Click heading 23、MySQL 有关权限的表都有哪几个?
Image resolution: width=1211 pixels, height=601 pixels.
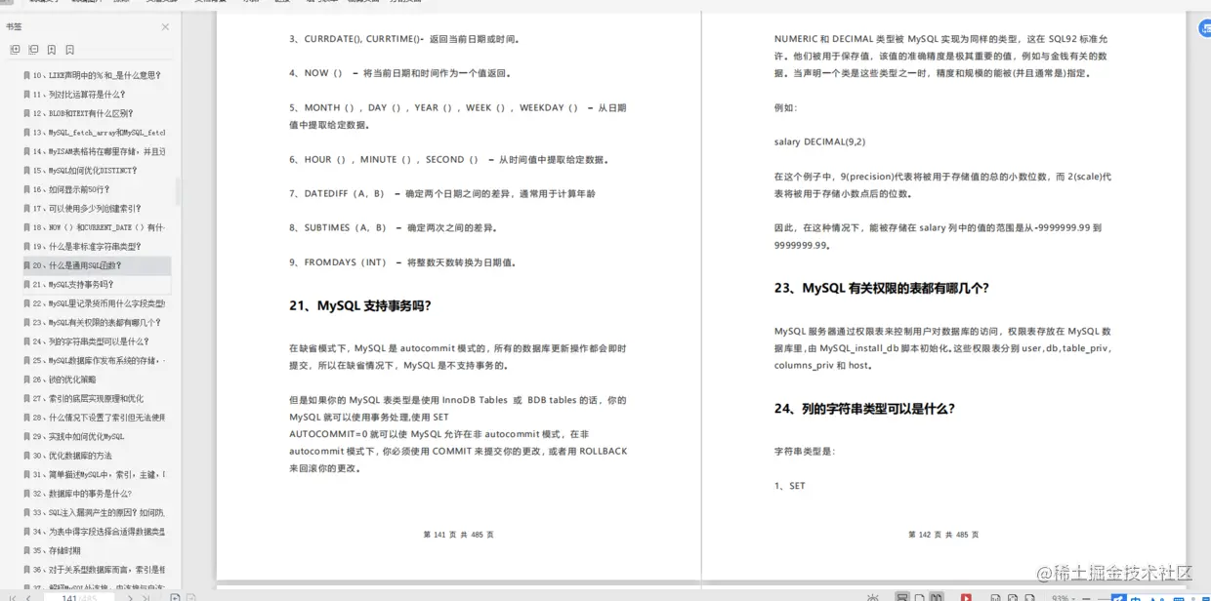[x=882, y=288]
